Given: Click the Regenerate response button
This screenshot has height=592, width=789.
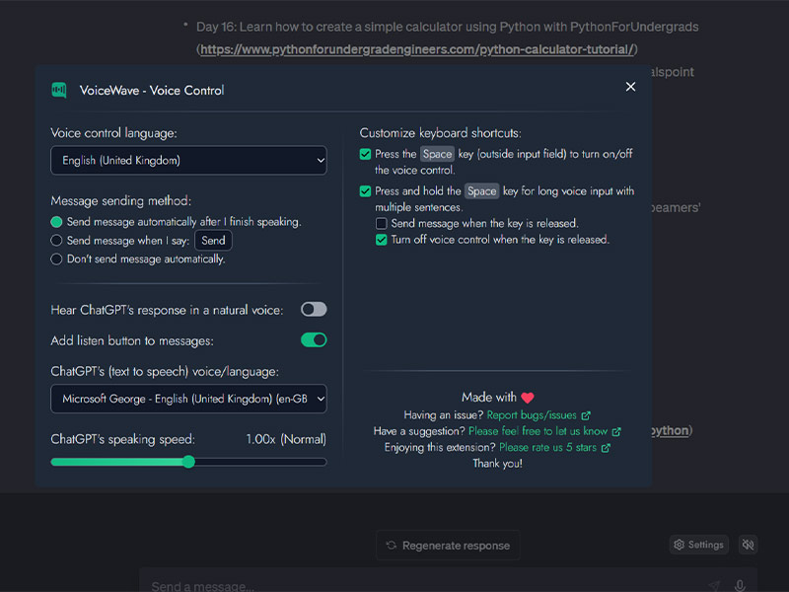Looking at the screenshot, I should (x=448, y=546).
